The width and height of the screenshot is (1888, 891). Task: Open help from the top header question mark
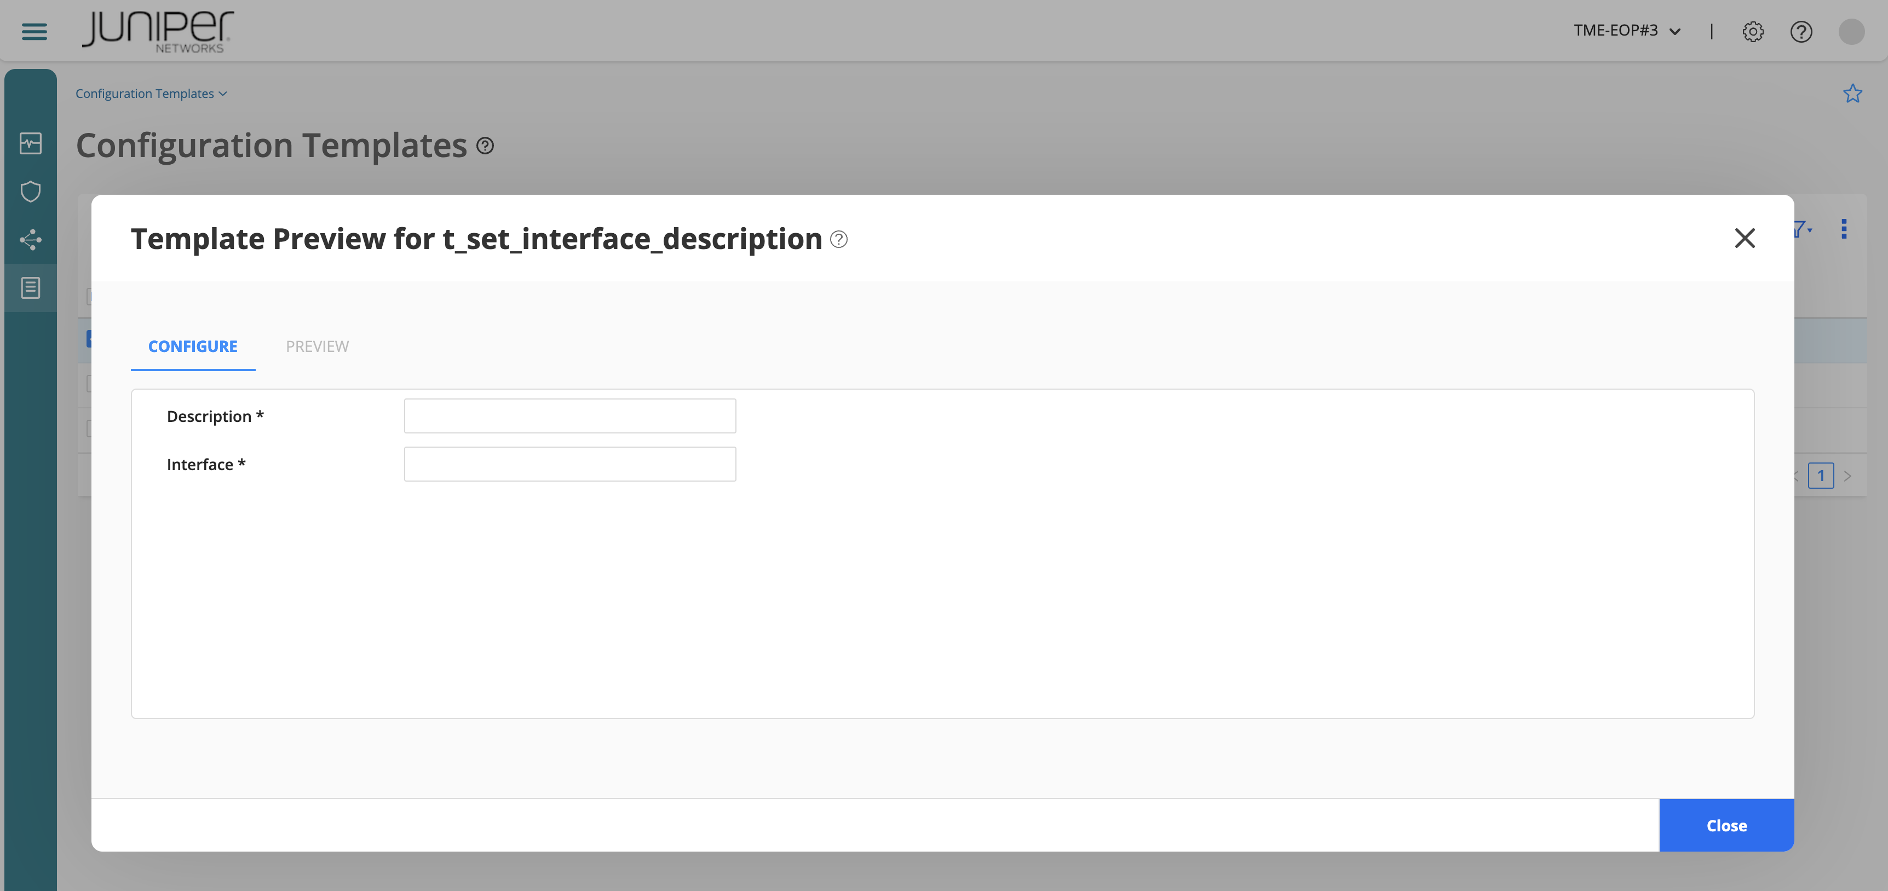pyautogui.click(x=1801, y=32)
